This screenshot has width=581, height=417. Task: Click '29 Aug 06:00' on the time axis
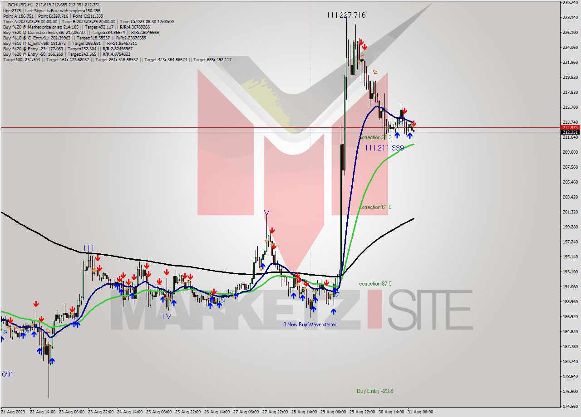coord(333,412)
